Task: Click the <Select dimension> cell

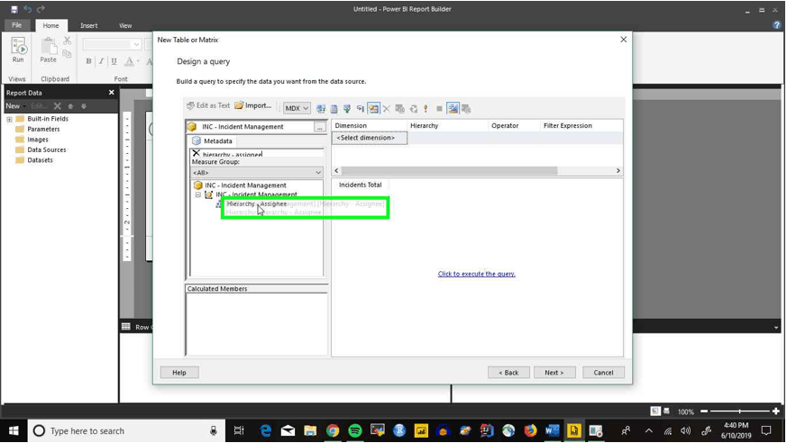Action: pyautogui.click(x=370, y=138)
